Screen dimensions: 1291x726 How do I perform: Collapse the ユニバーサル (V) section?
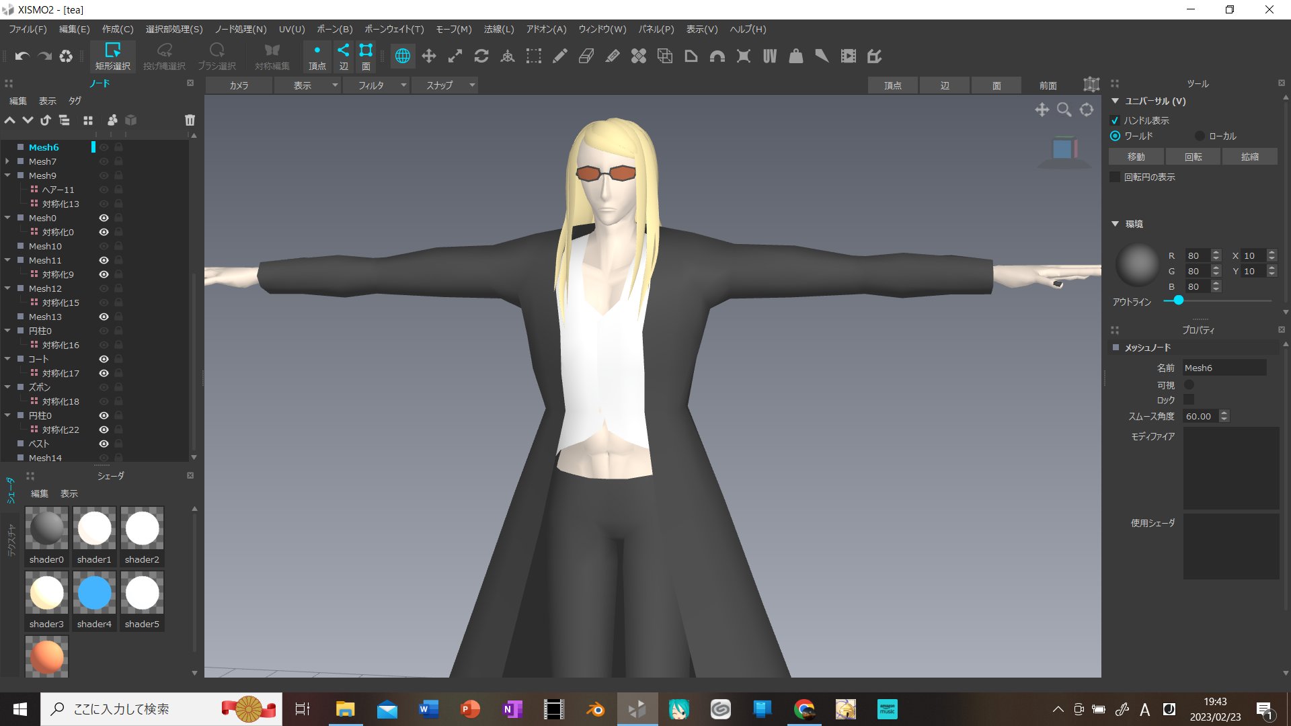[1115, 101]
